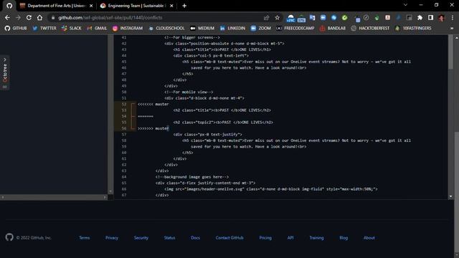Open the LINKEDIN bookmark
Screen dimensions: 459x258
click(x=232, y=28)
